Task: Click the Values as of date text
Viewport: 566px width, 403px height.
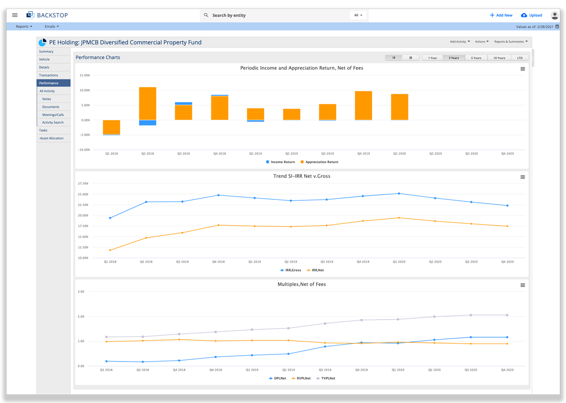Action: point(535,27)
